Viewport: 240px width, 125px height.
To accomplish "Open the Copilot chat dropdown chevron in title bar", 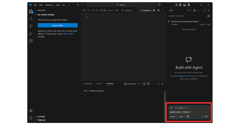I will pyautogui.click(x=162, y=5).
